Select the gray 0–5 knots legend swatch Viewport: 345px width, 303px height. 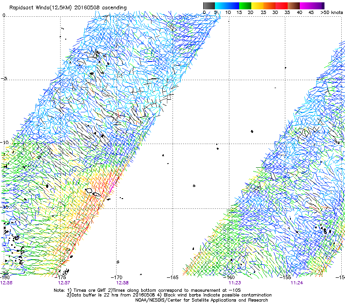(209, 6)
